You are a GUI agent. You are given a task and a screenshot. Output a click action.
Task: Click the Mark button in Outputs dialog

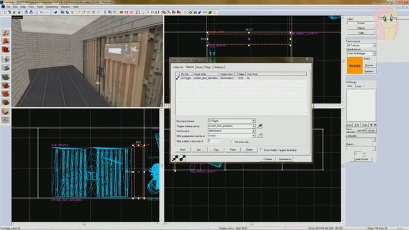click(183, 149)
